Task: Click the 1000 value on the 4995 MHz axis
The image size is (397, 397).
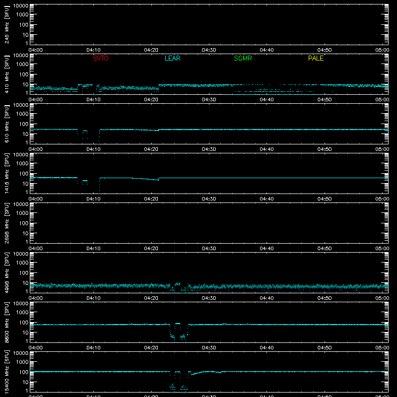Action: [22, 263]
